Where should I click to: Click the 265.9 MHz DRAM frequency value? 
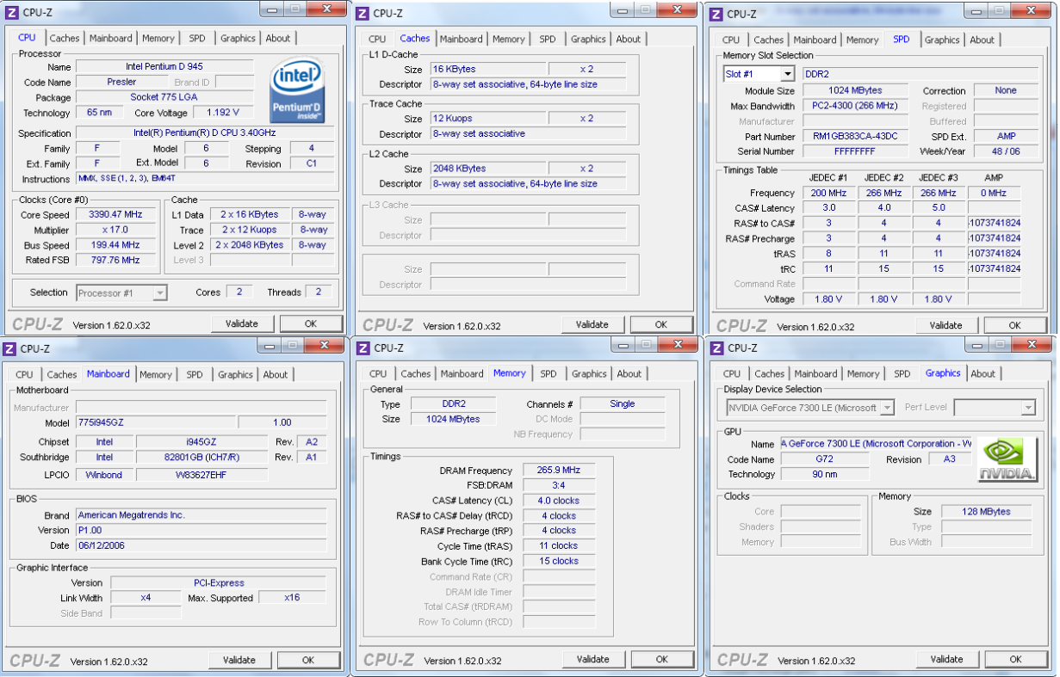558,470
